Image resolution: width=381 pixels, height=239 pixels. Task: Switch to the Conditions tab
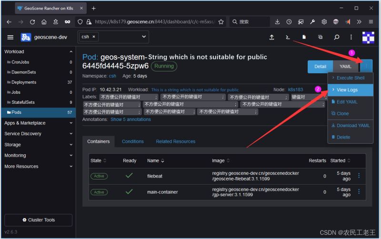click(x=132, y=141)
